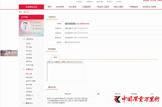Click the user avatar picture

(x=25, y=26)
